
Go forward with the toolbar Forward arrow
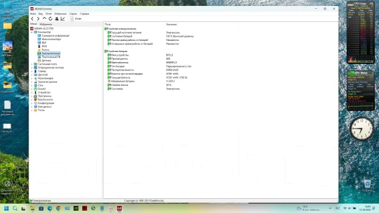[x=38, y=18]
